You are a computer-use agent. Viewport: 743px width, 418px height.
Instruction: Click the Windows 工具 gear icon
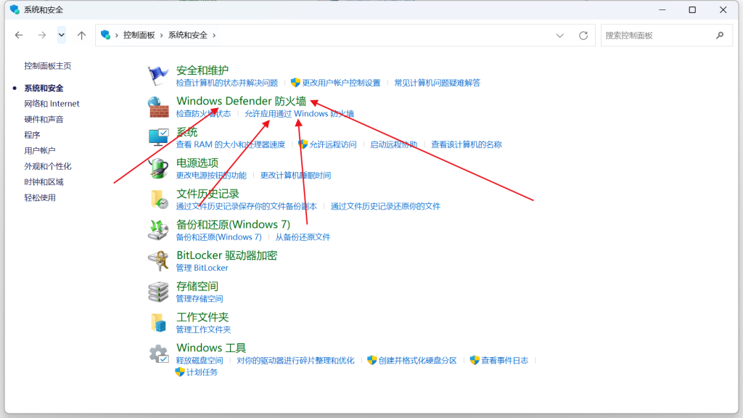[158, 354]
